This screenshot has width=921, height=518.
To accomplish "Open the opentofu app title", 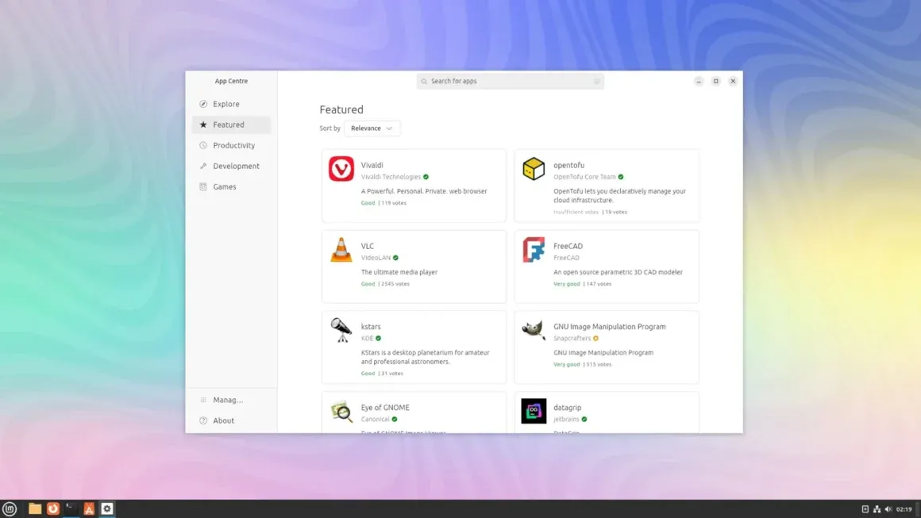I will pos(568,165).
